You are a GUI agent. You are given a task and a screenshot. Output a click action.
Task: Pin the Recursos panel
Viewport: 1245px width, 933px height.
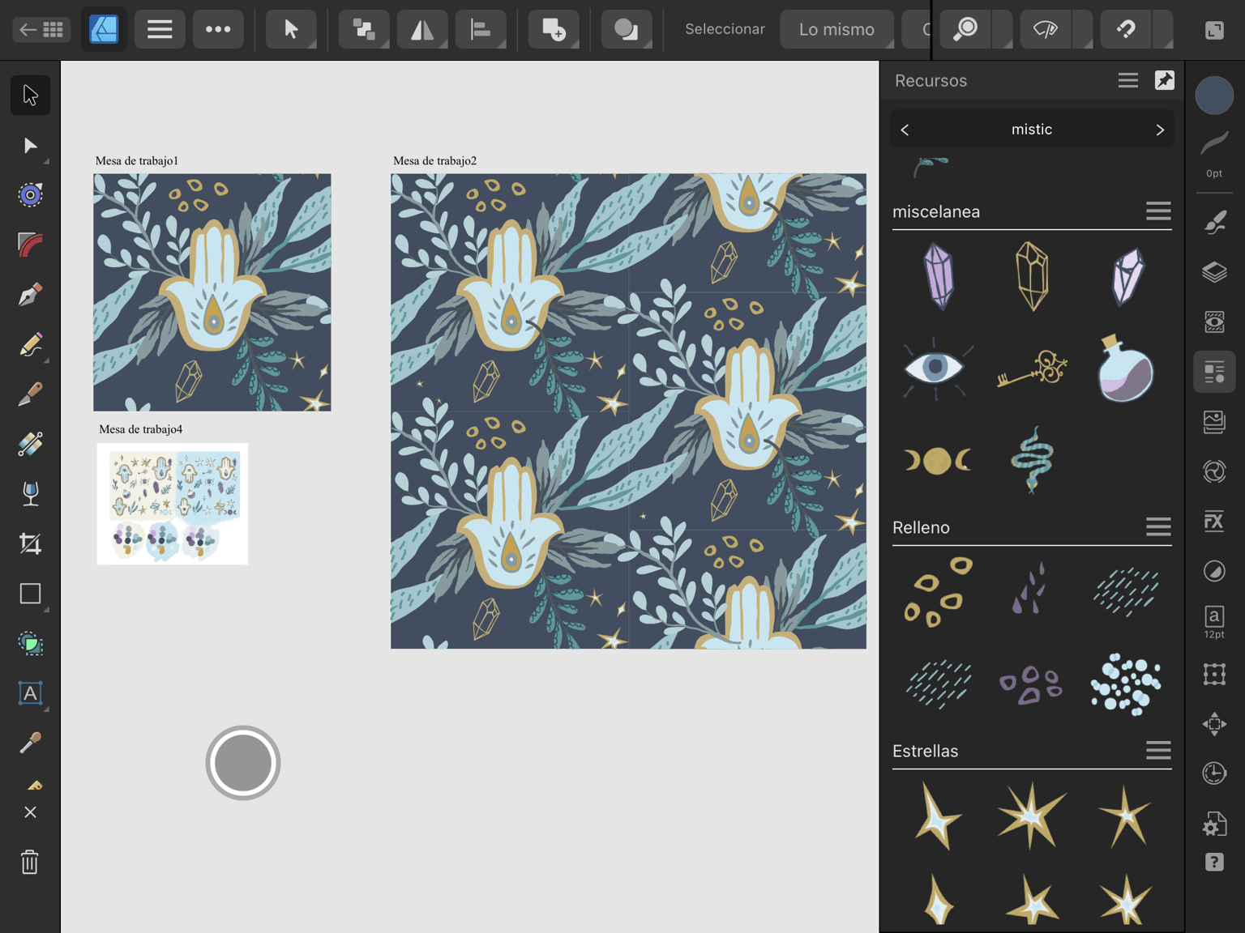click(x=1165, y=80)
